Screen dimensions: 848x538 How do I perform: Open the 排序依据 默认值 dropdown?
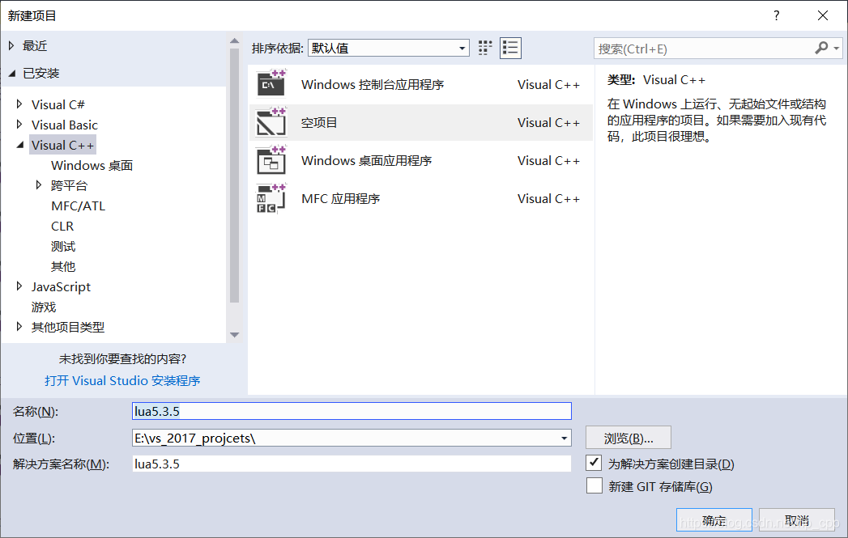388,48
